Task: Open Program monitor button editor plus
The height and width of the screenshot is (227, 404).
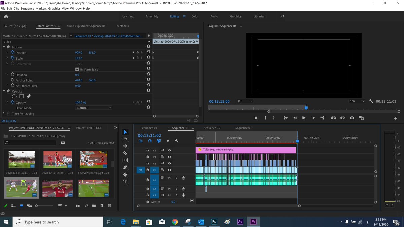Action: pos(396,118)
